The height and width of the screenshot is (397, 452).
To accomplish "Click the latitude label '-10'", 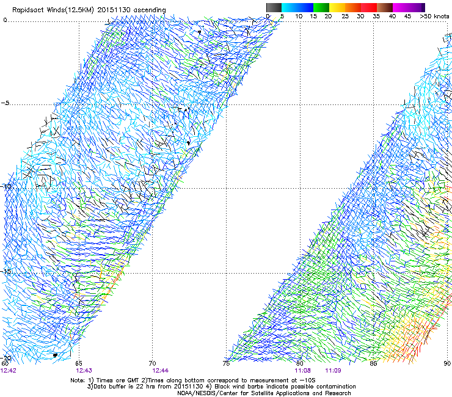I will click(5, 186).
